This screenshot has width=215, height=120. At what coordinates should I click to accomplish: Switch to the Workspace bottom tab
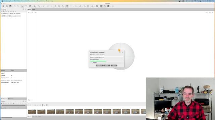click(4, 99)
